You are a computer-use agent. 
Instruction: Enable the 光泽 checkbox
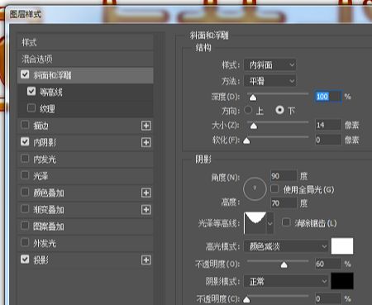pos(25,175)
